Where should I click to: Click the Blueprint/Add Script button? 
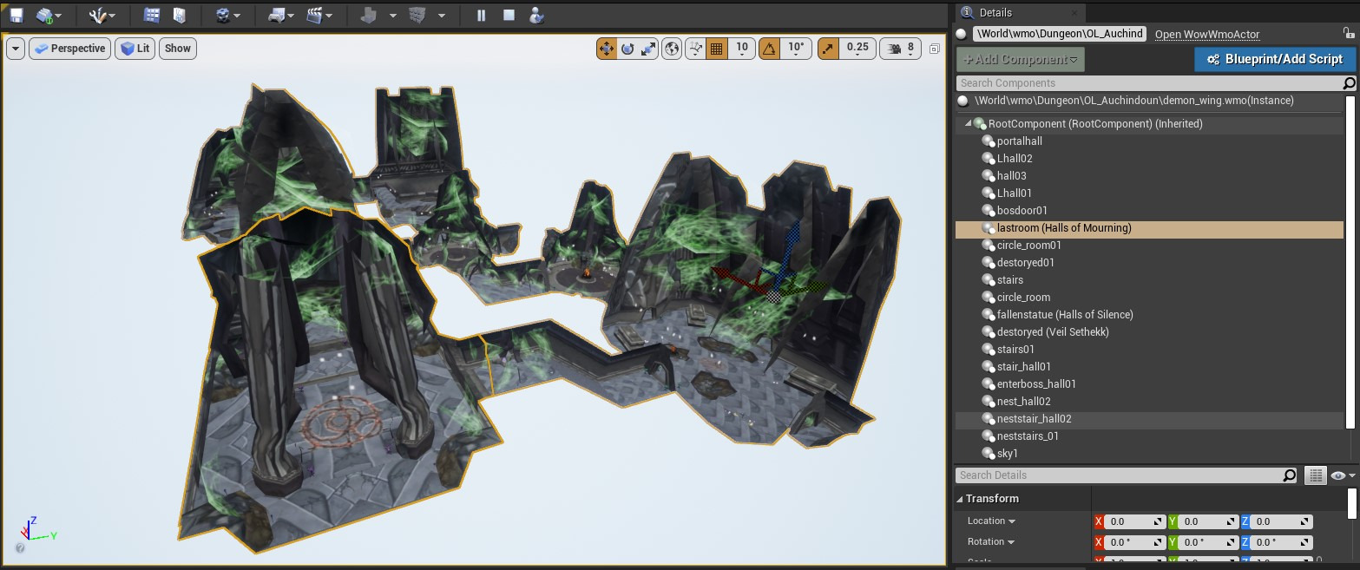(1274, 59)
